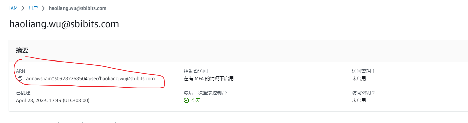Click 未启用 under 访问密钥 1
This screenshot has width=468, height=123.
click(x=359, y=78)
